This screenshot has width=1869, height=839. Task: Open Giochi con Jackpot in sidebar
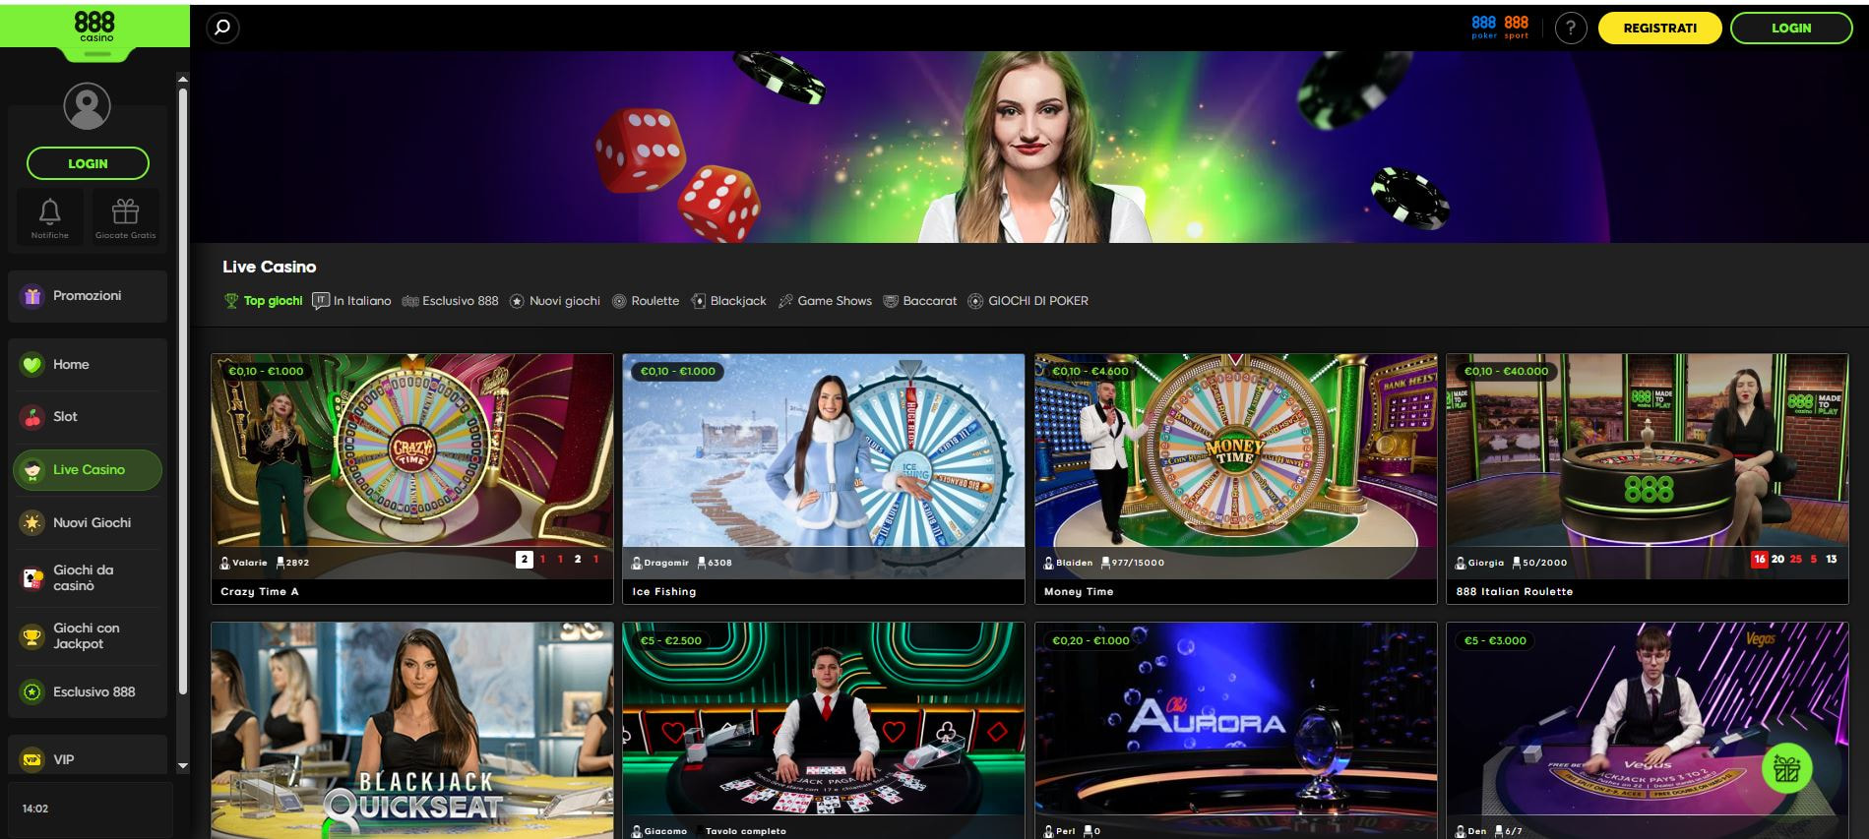[x=88, y=636]
